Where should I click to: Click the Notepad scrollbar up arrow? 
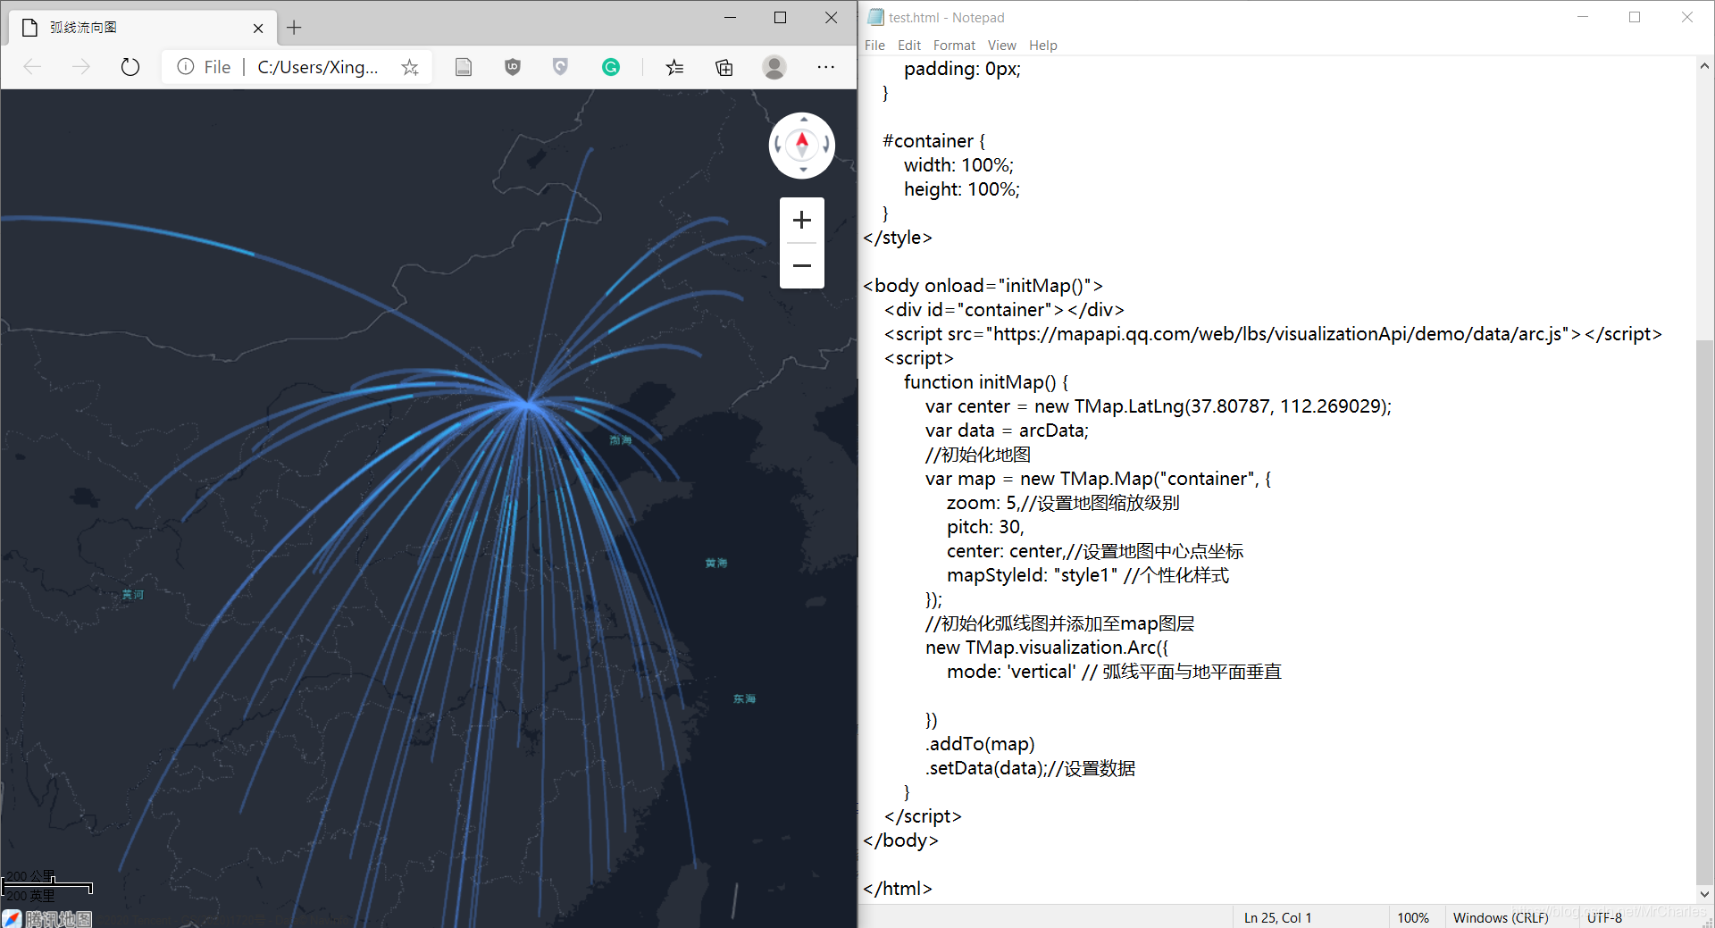pyautogui.click(x=1704, y=65)
